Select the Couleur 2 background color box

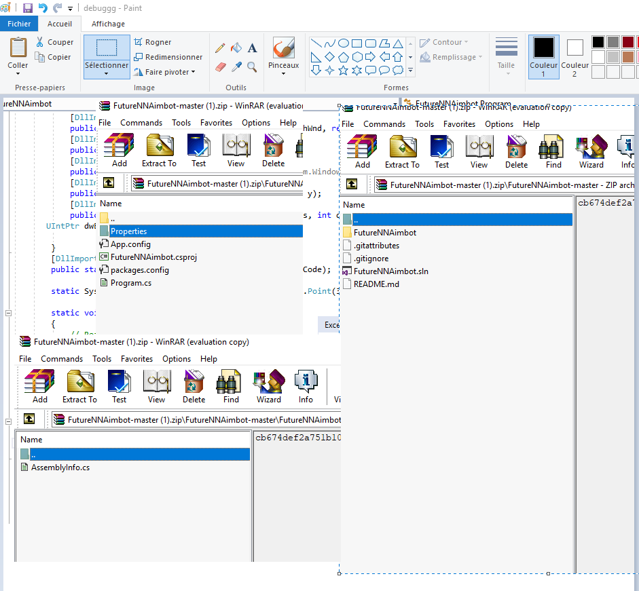click(x=575, y=56)
